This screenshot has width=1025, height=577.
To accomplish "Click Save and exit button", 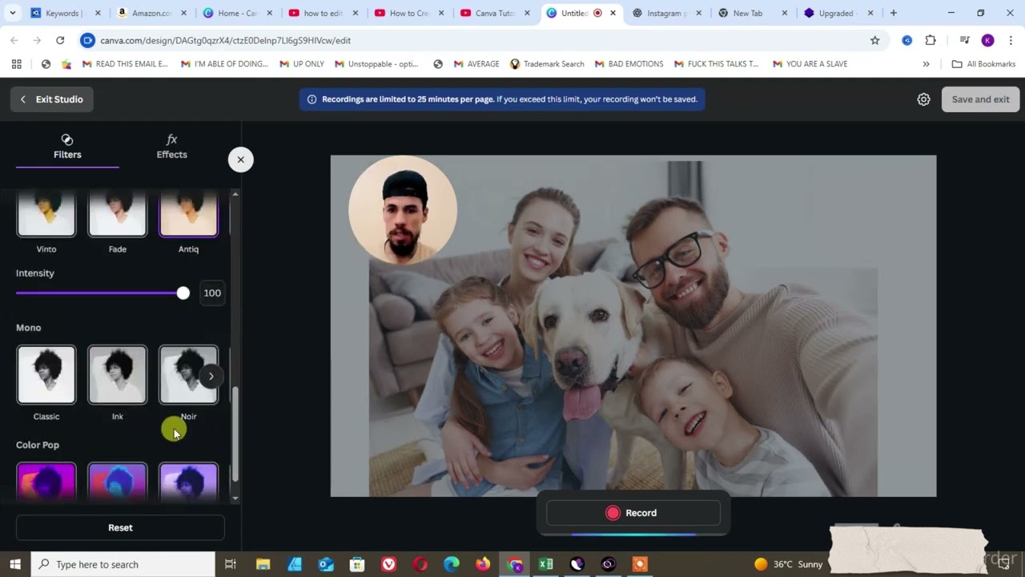I will 980,99.
